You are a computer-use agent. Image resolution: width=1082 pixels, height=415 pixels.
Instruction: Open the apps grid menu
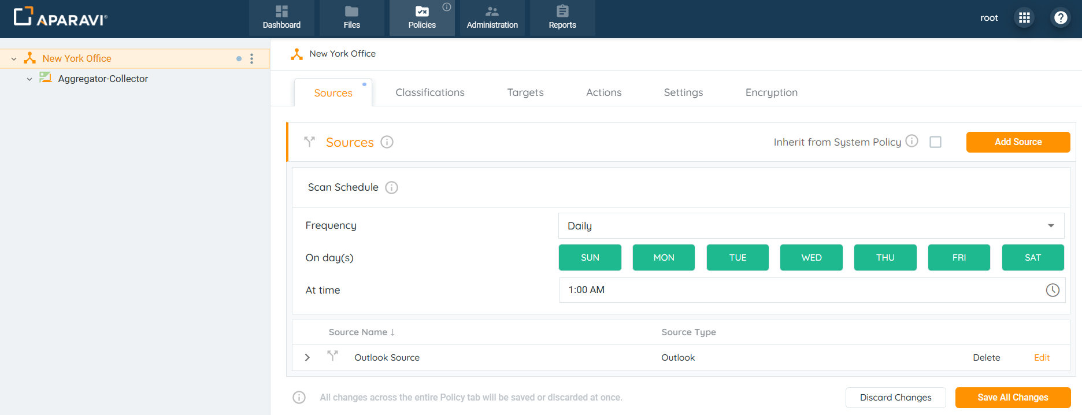point(1024,18)
